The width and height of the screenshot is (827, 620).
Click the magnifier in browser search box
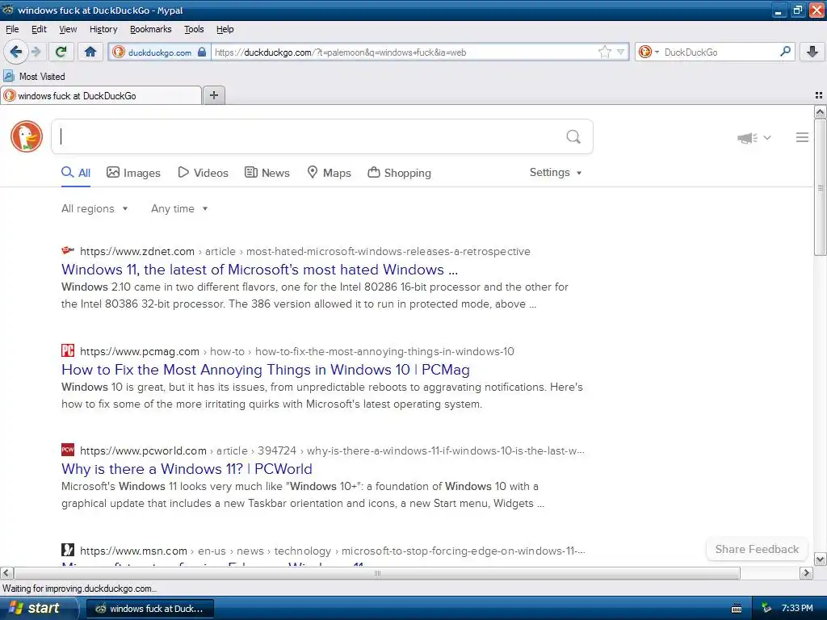point(785,52)
